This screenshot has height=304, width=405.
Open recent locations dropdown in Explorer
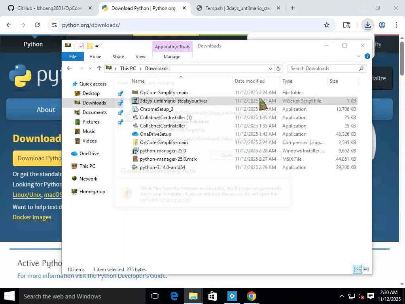(x=90, y=68)
